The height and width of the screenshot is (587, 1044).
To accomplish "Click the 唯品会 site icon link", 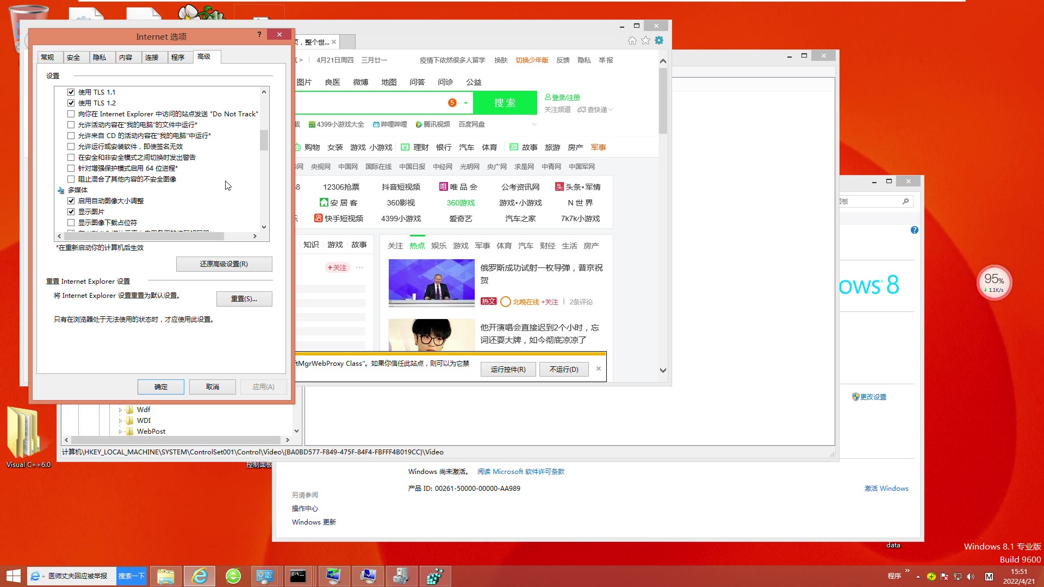I will coord(458,187).
